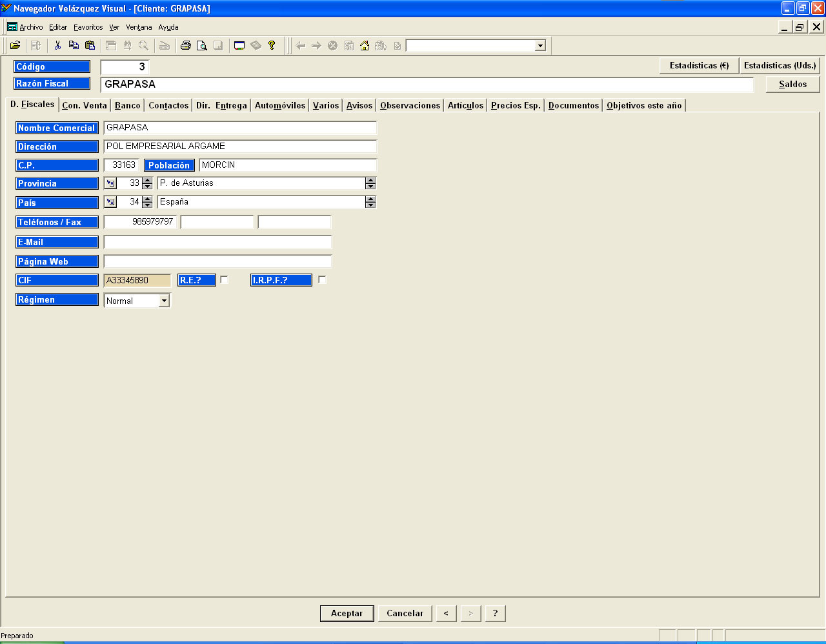Click the application icon beside Archivo menu
826x644 pixels.
click(12, 27)
